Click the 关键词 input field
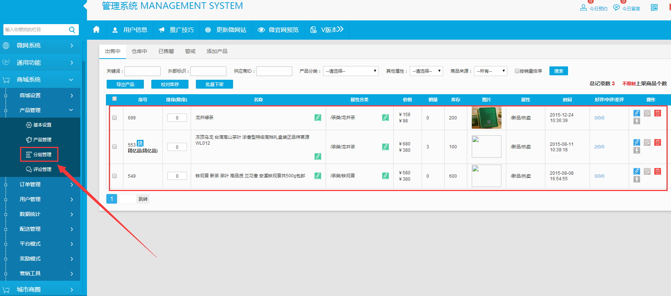Viewport: 671px width, 296px height. (142, 71)
